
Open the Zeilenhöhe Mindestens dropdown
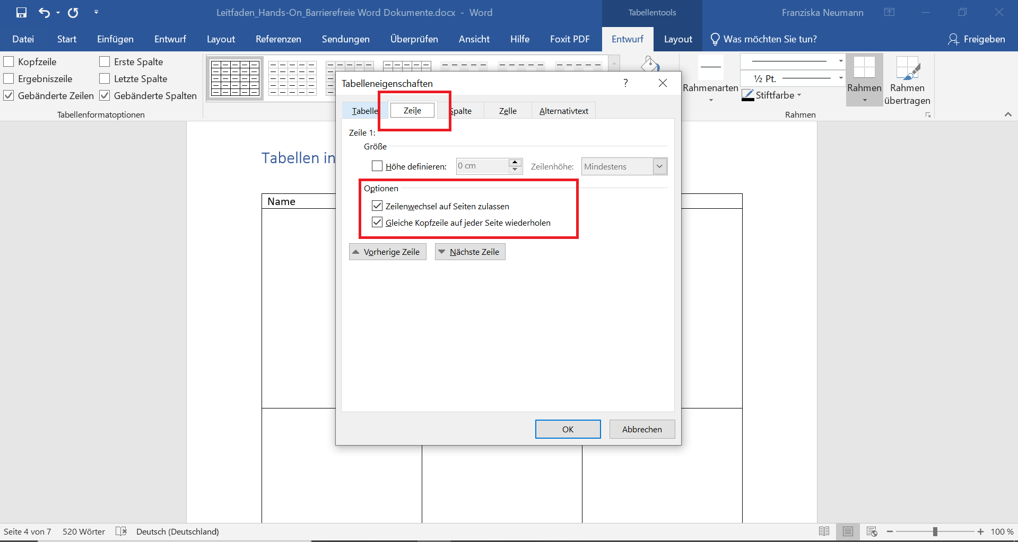[x=659, y=166]
